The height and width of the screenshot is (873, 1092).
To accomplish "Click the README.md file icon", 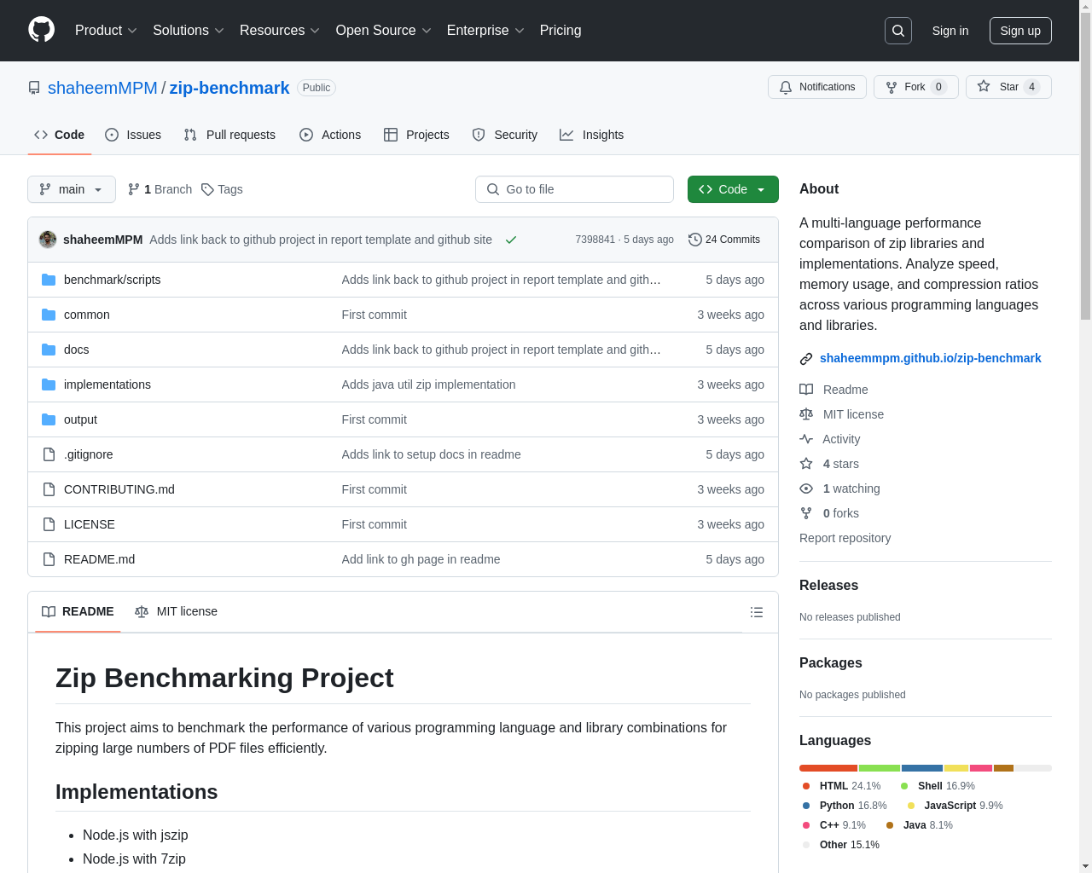I will (49, 559).
